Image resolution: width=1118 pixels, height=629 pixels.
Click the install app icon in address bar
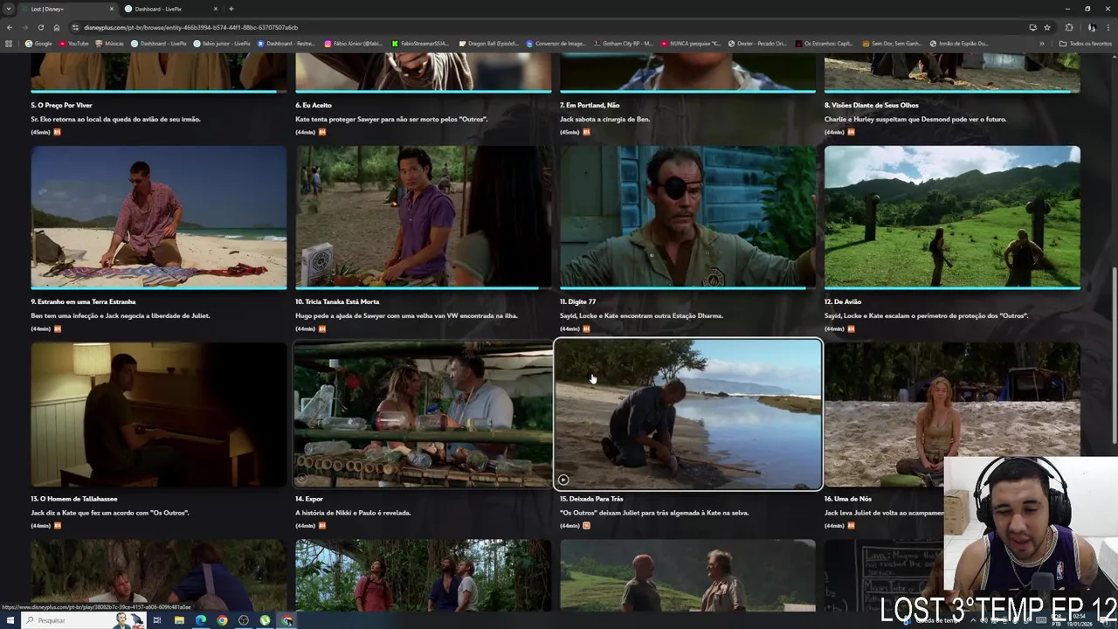(1032, 27)
